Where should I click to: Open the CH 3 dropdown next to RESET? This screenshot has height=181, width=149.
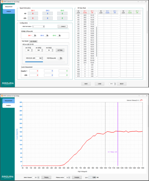[115, 84]
